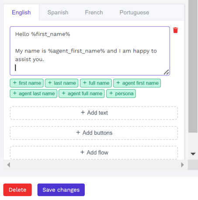
Task: Click Add buttons dashed box
Action: pos(94,133)
